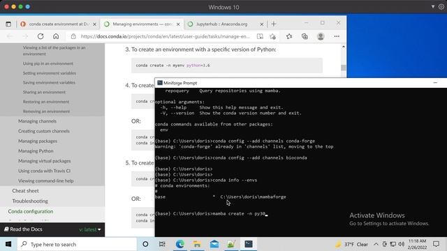Open immersive reader icon in address bar
Viewport: 447px width, 251px height.
260,36
